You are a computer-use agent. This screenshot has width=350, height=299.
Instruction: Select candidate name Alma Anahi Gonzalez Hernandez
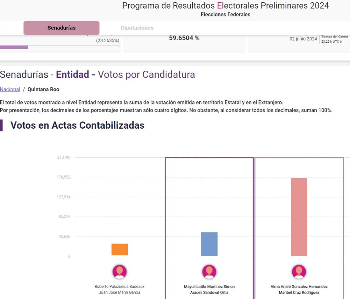299,287
